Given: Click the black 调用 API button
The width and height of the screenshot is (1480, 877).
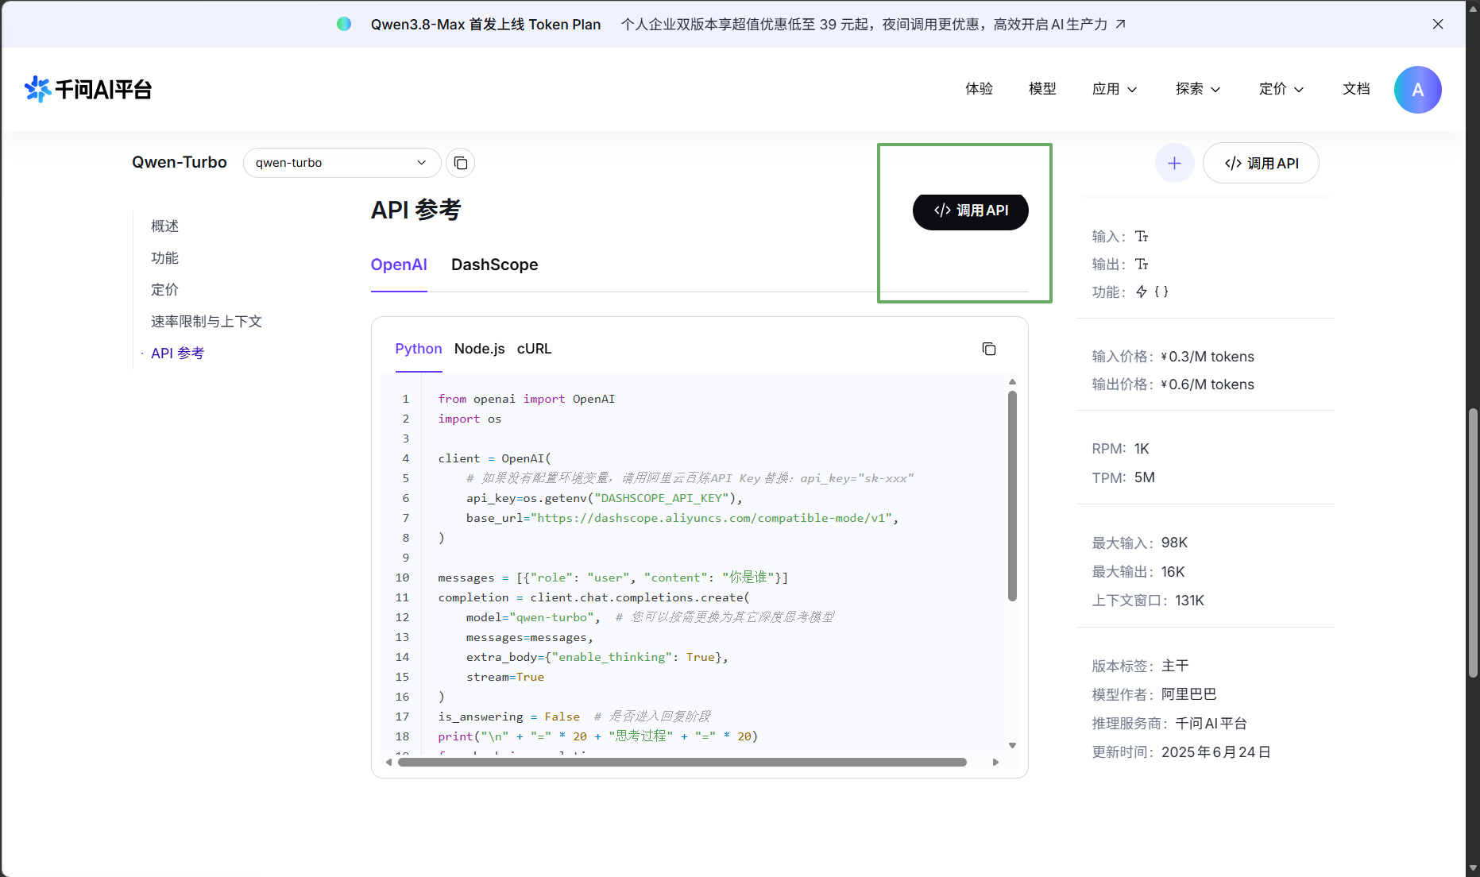Looking at the screenshot, I should [x=971, y=211].
